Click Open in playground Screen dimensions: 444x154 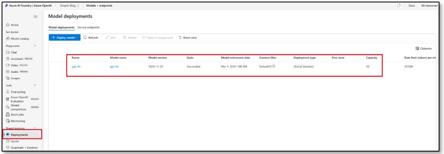click(157, 38)
